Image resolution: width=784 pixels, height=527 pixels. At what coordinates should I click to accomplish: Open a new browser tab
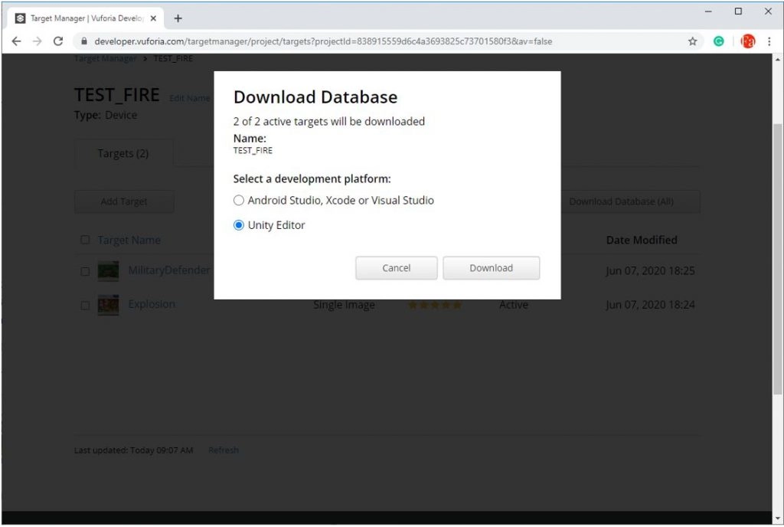178,18
